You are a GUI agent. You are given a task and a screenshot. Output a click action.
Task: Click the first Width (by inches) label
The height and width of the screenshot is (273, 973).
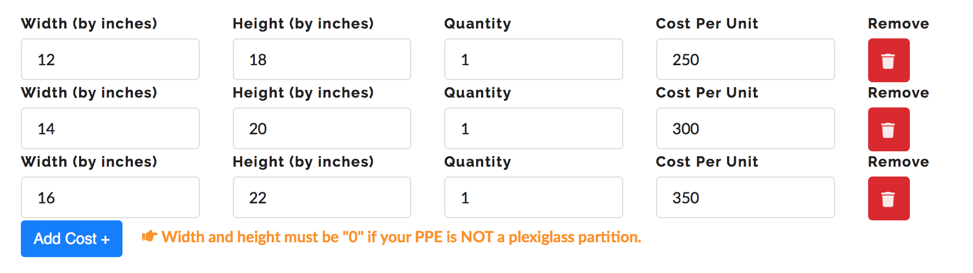(x=89, y=24)
